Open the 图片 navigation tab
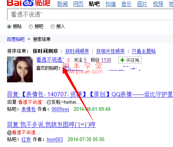This screenshot has height=147, width=173. [x=142, y=4]
